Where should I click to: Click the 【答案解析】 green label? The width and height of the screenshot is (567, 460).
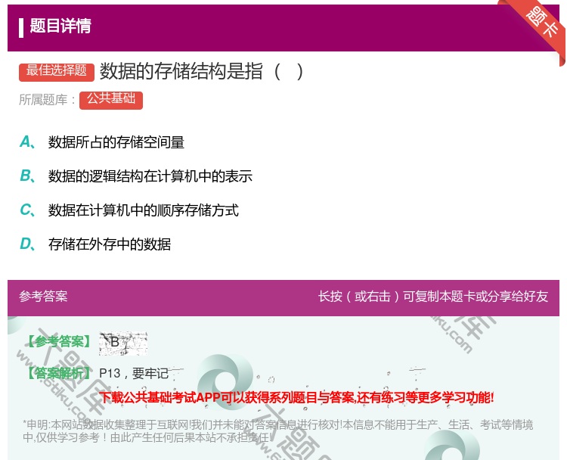(58, 373)
